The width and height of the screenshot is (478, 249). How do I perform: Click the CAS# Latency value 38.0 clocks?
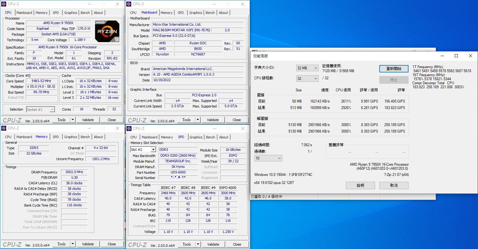click(x=74, y=183)
